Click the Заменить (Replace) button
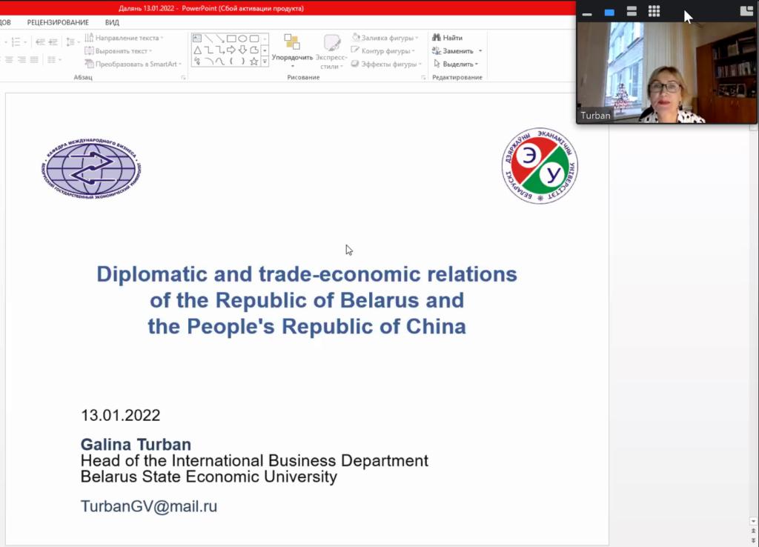Viewport: 759px width, 547px height. 457,51
